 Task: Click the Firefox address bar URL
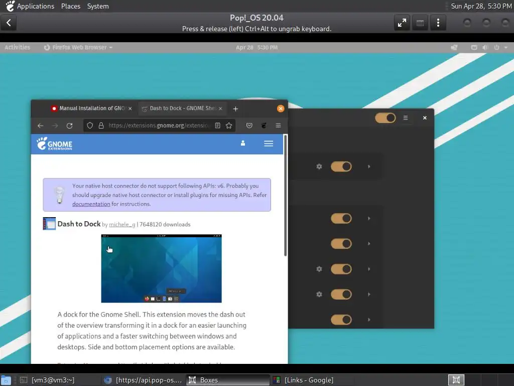[158, 125]
